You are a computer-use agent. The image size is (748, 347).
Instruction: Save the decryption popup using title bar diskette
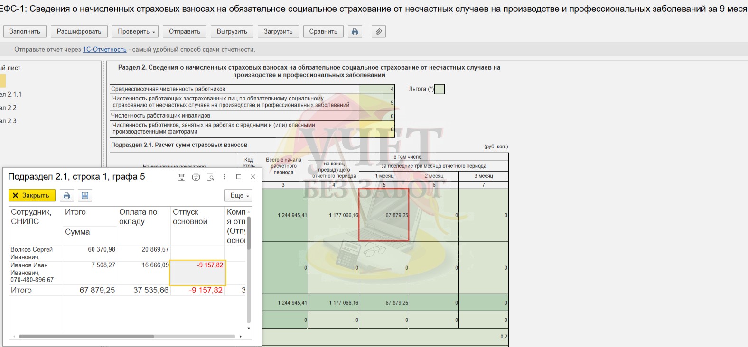point(181,177)
